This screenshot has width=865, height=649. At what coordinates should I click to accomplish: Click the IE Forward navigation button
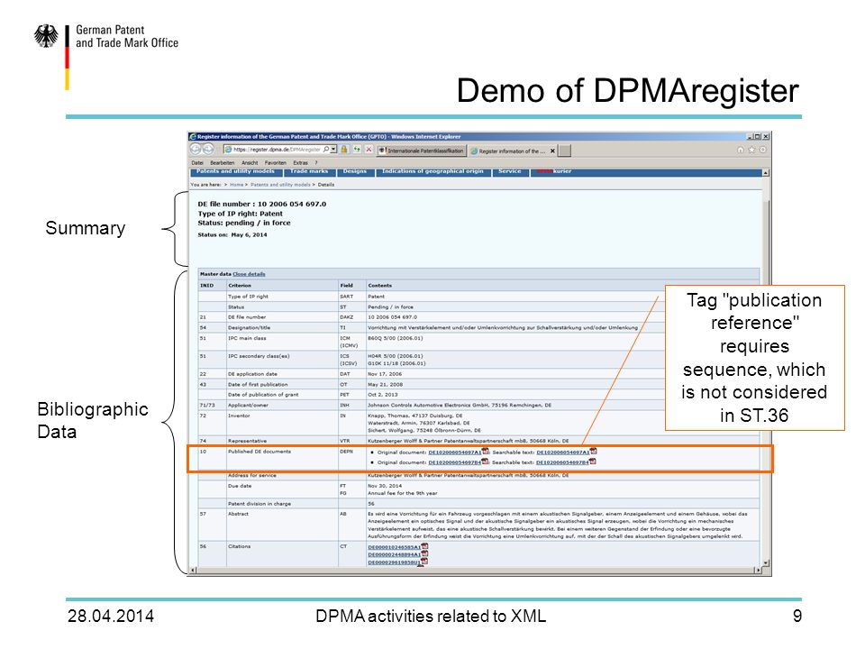pos(208,149)
